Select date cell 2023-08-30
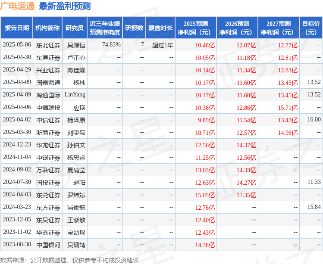Screen dimensions: 323x264 (x=17, y=245)
